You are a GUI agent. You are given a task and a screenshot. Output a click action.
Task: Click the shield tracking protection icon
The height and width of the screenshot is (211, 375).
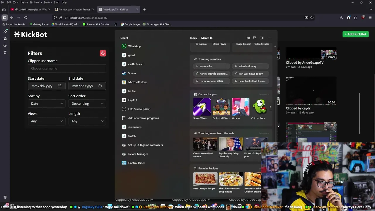[x=55, y=18]
